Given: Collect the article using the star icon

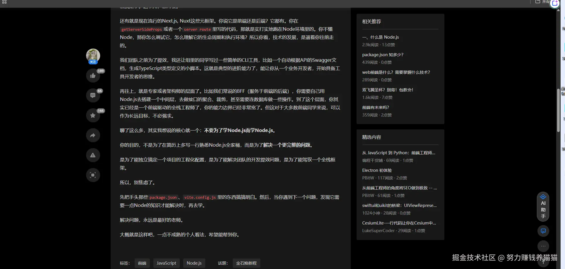Looking at the screenshot, I should click(x=93, y=115).
